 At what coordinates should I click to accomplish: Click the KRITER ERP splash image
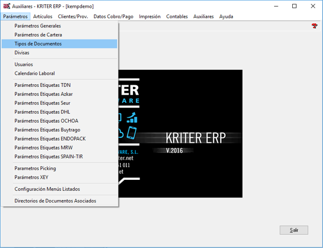[180, 134]
